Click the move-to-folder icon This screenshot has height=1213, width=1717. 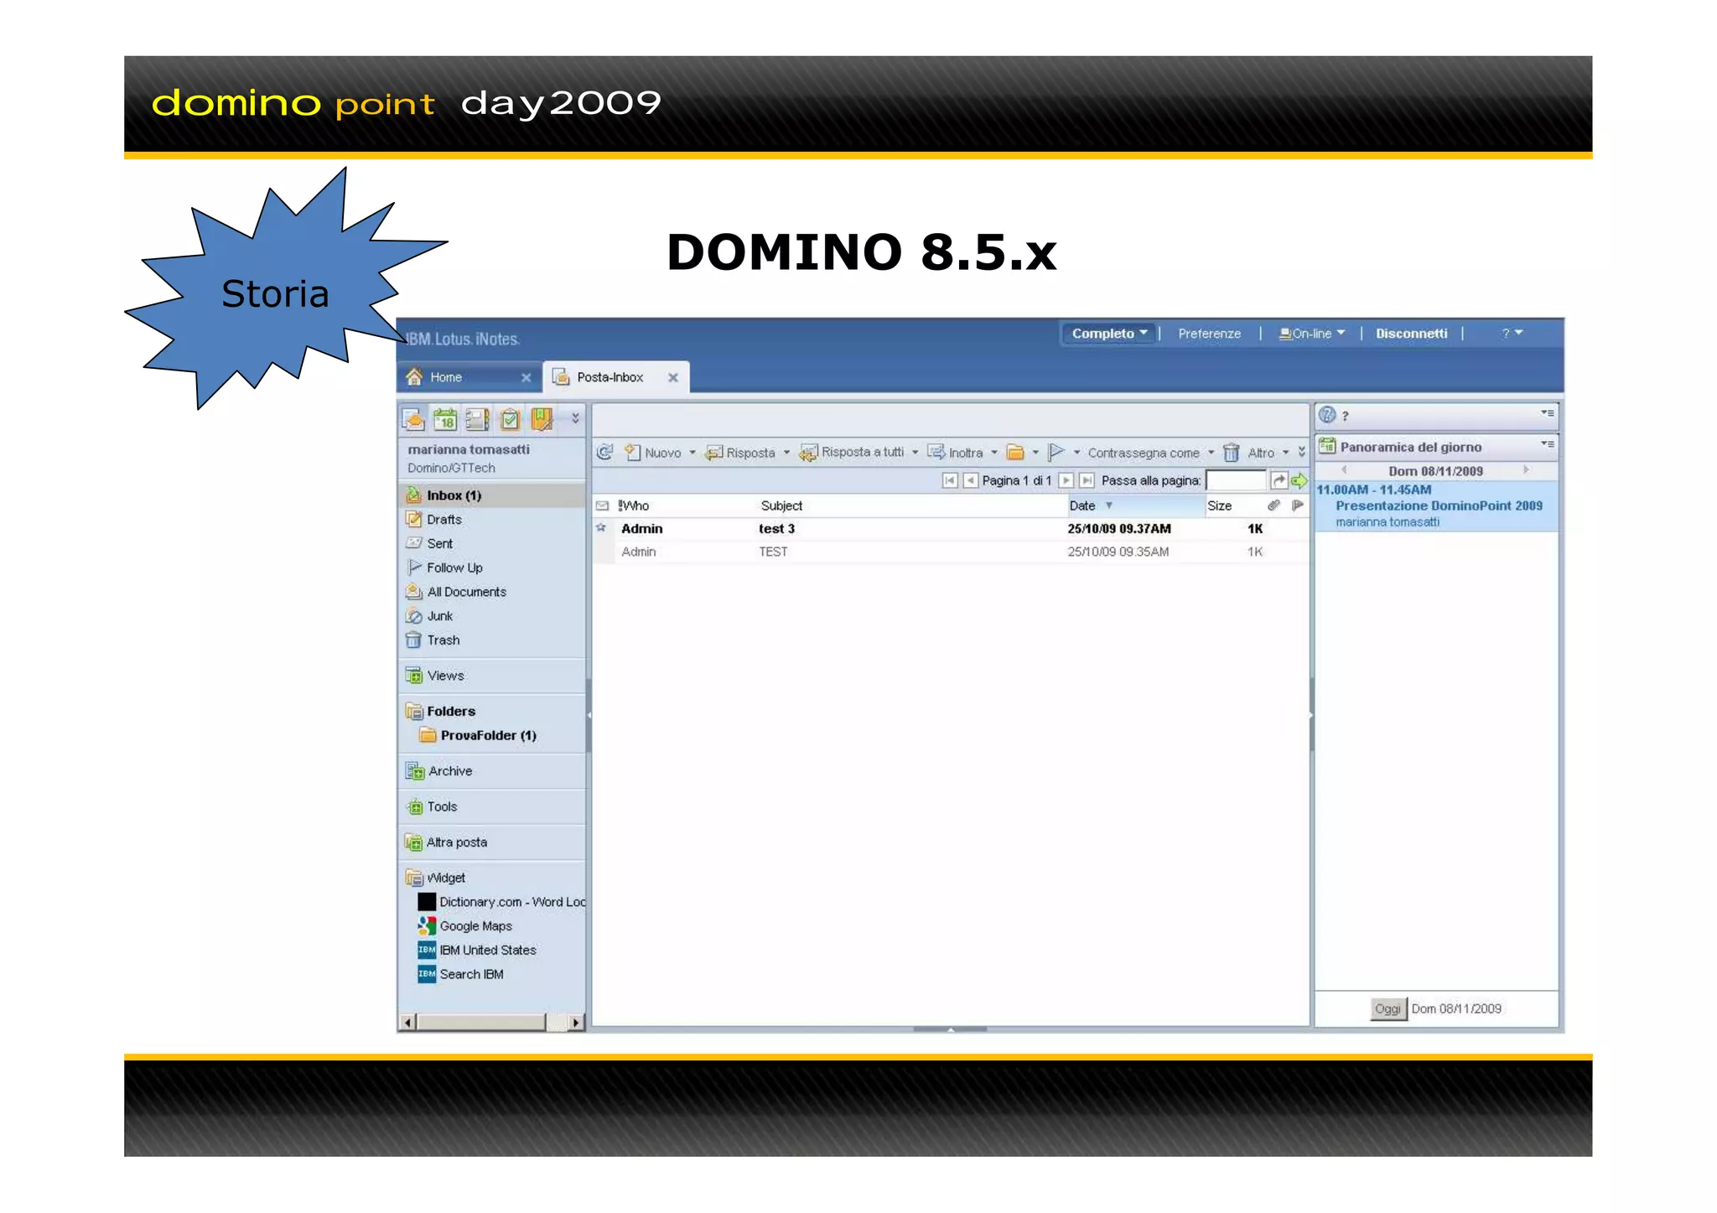click(1015, 453)
